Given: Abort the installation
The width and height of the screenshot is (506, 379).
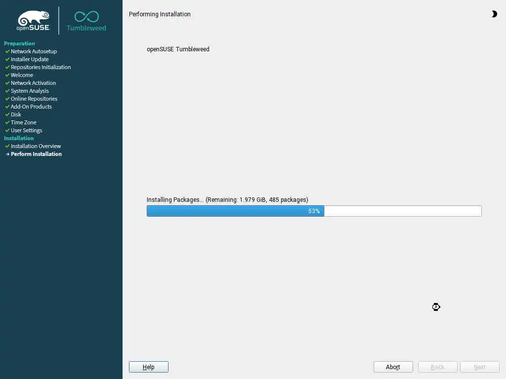Looking at the screenshot, I should tap(393, 367).
